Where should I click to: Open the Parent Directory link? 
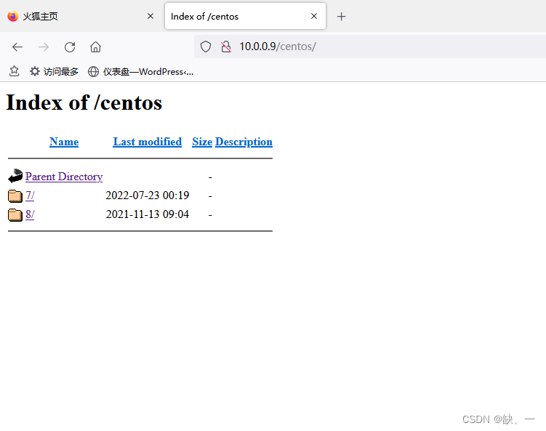[64, 177]
